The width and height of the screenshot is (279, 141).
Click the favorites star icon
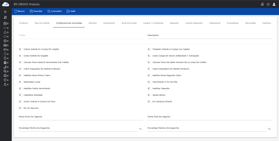click(268, 4)
